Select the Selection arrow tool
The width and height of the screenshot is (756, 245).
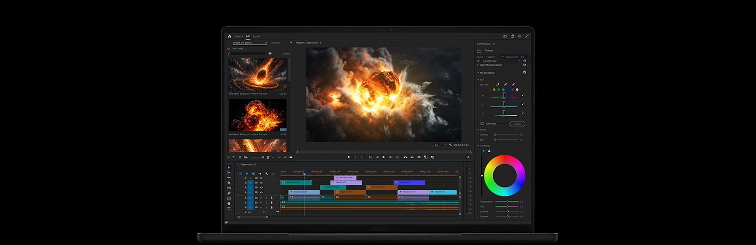[x=229, y=167]
